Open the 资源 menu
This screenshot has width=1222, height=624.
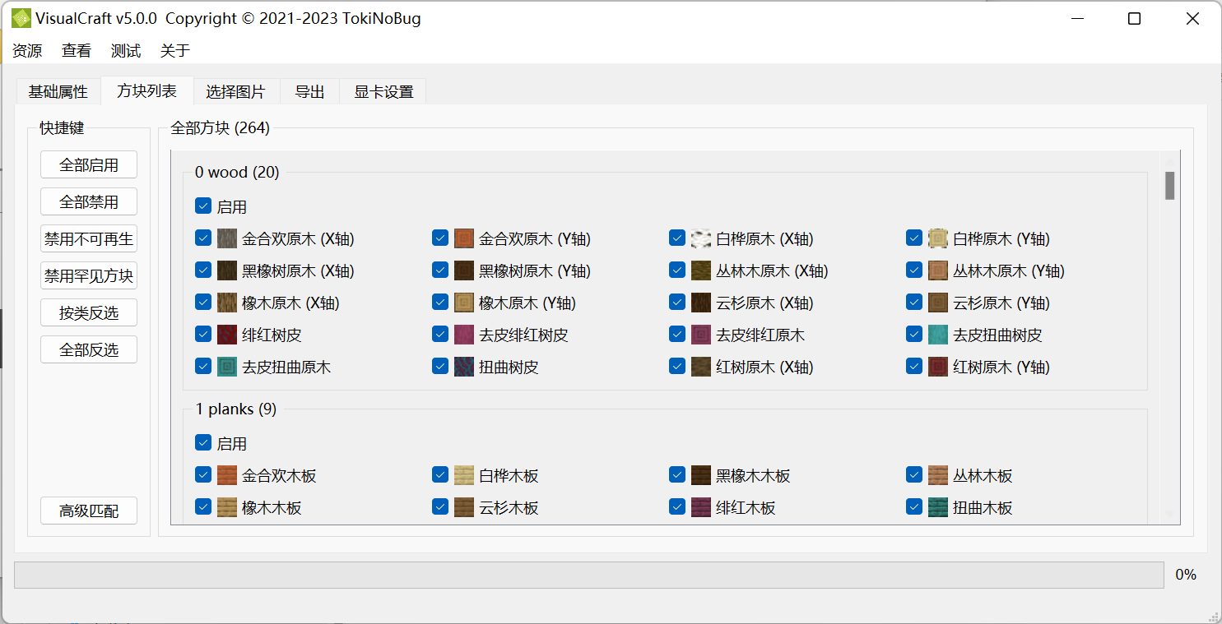click(27, 51)
